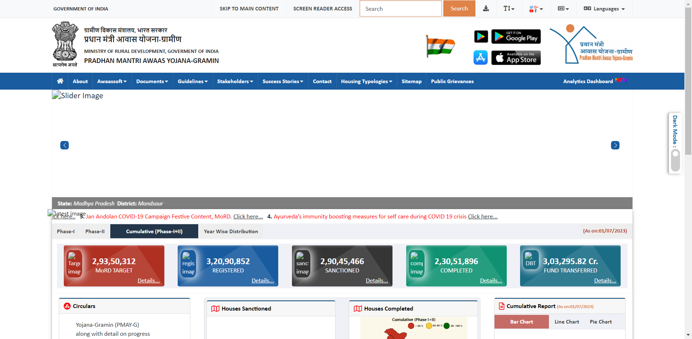Image resolution: width=692 pixels, height=339 pixels.
Task: Open the screen layout icon dropdown
Action: click(563, 9)
